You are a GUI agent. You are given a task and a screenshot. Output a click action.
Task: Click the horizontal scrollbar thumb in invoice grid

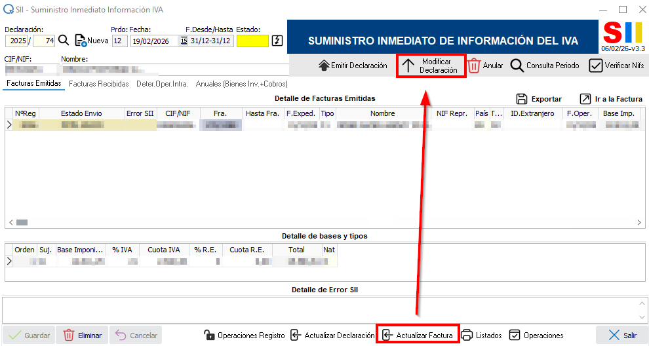pyautogui.click(x=22, y=223)
